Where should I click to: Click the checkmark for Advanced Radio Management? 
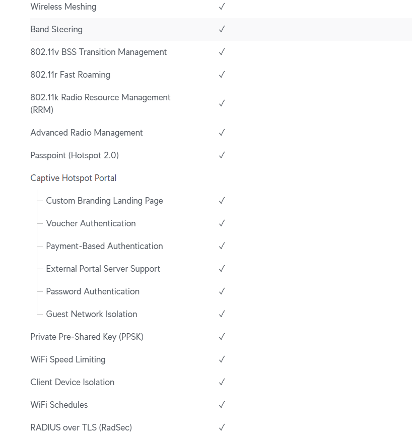222,133
